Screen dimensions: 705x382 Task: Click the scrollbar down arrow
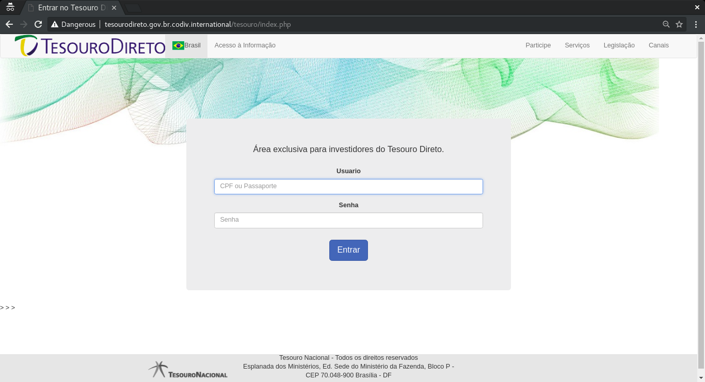point(701,378)
